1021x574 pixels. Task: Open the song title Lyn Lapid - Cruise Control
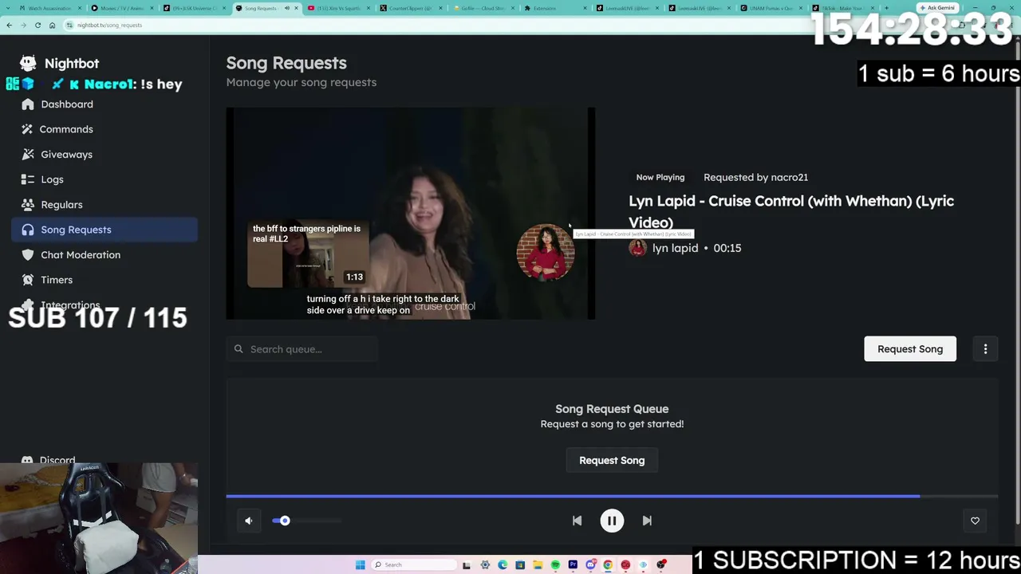point(791,211)
